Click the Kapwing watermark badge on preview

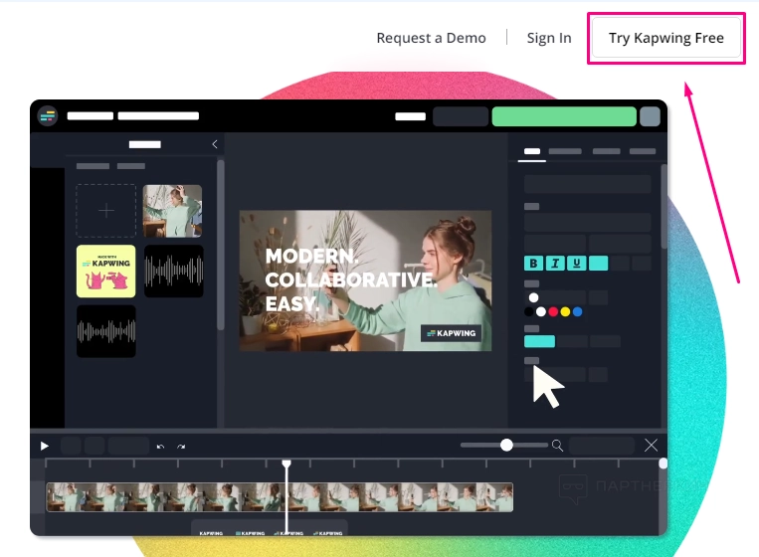point(452,333)
